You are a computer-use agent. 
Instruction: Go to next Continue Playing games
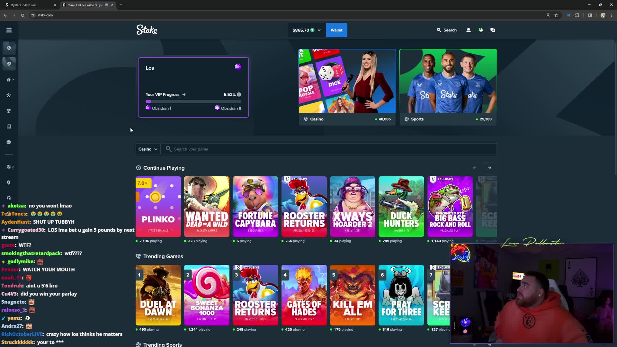489,168
